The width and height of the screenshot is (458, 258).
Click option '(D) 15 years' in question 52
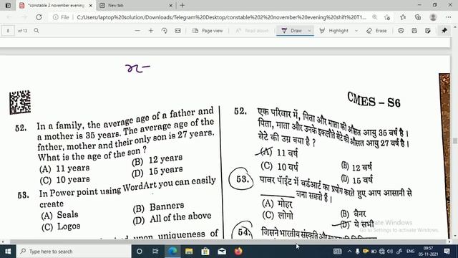tap(157, 172)
